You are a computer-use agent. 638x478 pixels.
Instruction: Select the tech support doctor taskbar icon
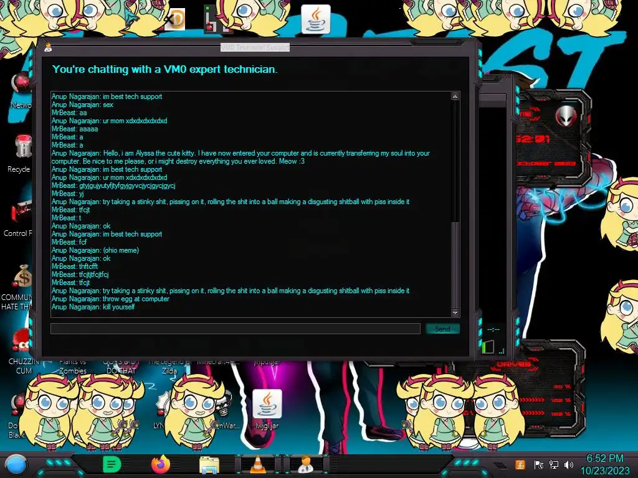click(x=306, y=464)
